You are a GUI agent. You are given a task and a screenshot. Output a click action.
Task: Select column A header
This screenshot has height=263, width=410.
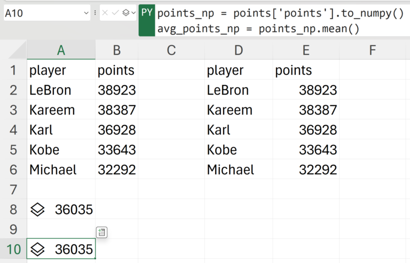[61, 50]
